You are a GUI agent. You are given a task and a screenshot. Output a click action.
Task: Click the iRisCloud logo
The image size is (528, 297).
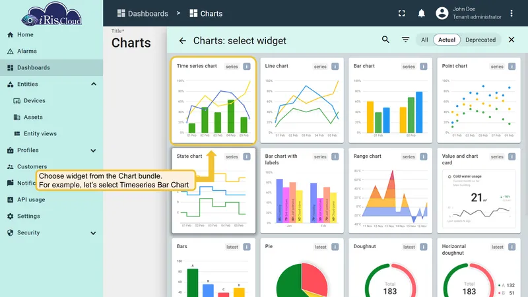tap(51, 14)
